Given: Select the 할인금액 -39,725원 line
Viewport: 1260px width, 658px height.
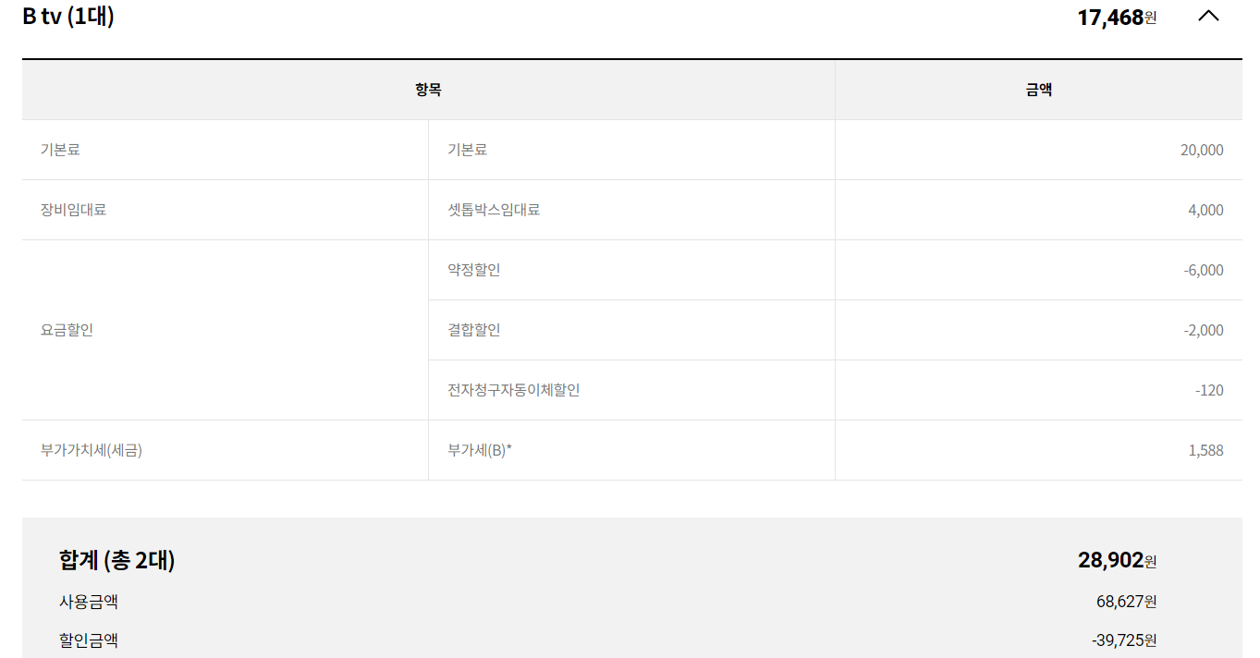Looking at the screenshot, I should pos(608,640).
